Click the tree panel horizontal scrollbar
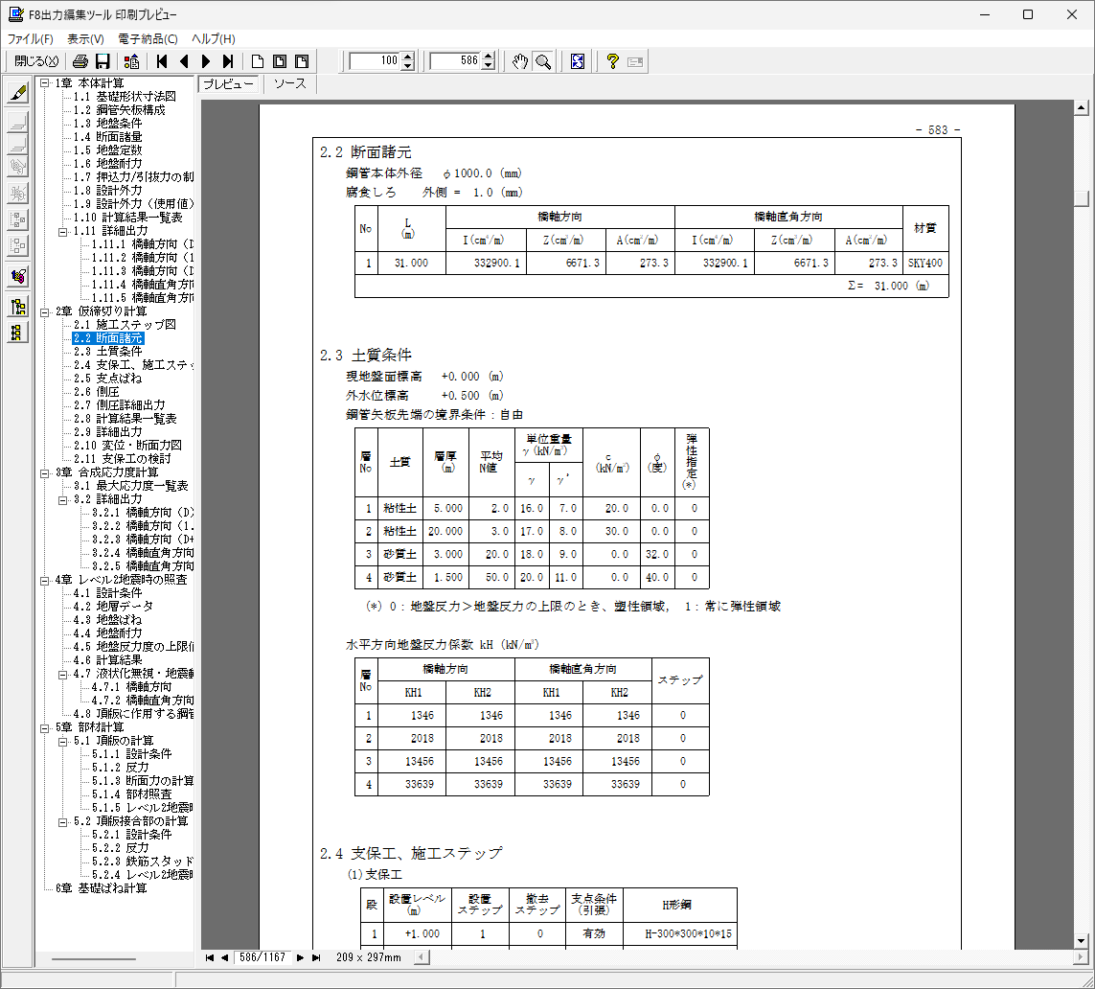Screen dimensions: 1095x989 [x=93, y=959]
